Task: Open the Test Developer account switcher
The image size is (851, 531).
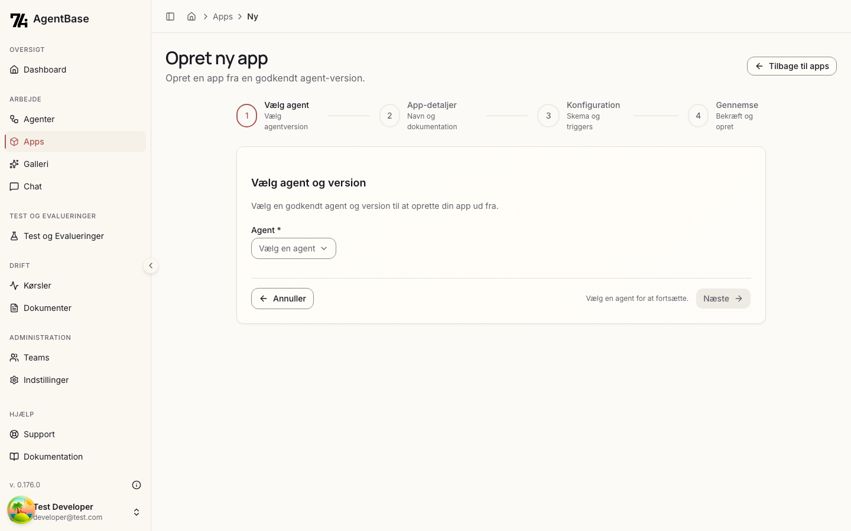Action: pyautogui.click(x=75, y=512)
